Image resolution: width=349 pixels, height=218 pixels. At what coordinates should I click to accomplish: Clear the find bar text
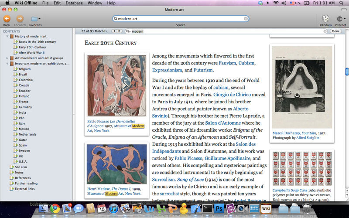click(x=325, y=31)
